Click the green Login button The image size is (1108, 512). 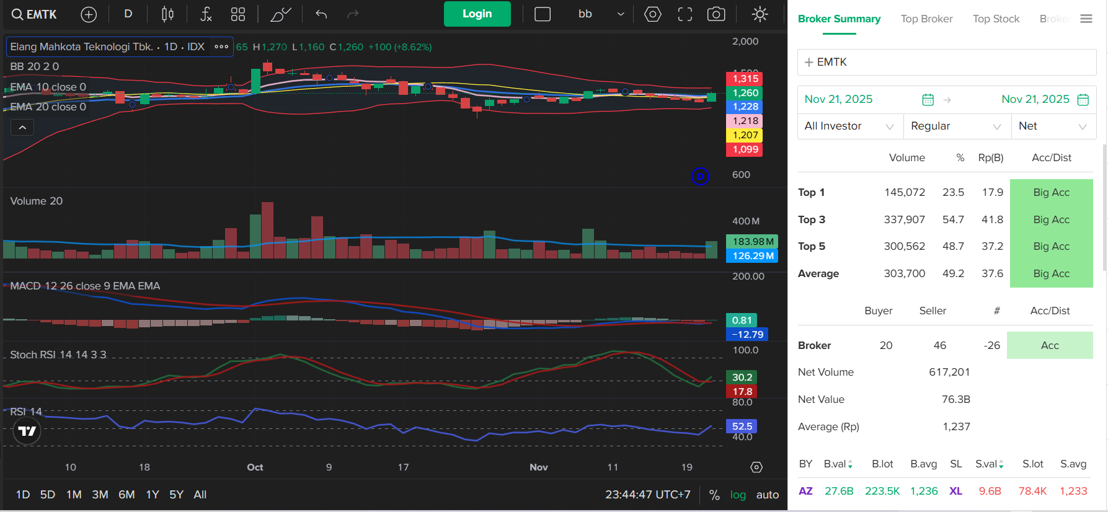point(477,14)
